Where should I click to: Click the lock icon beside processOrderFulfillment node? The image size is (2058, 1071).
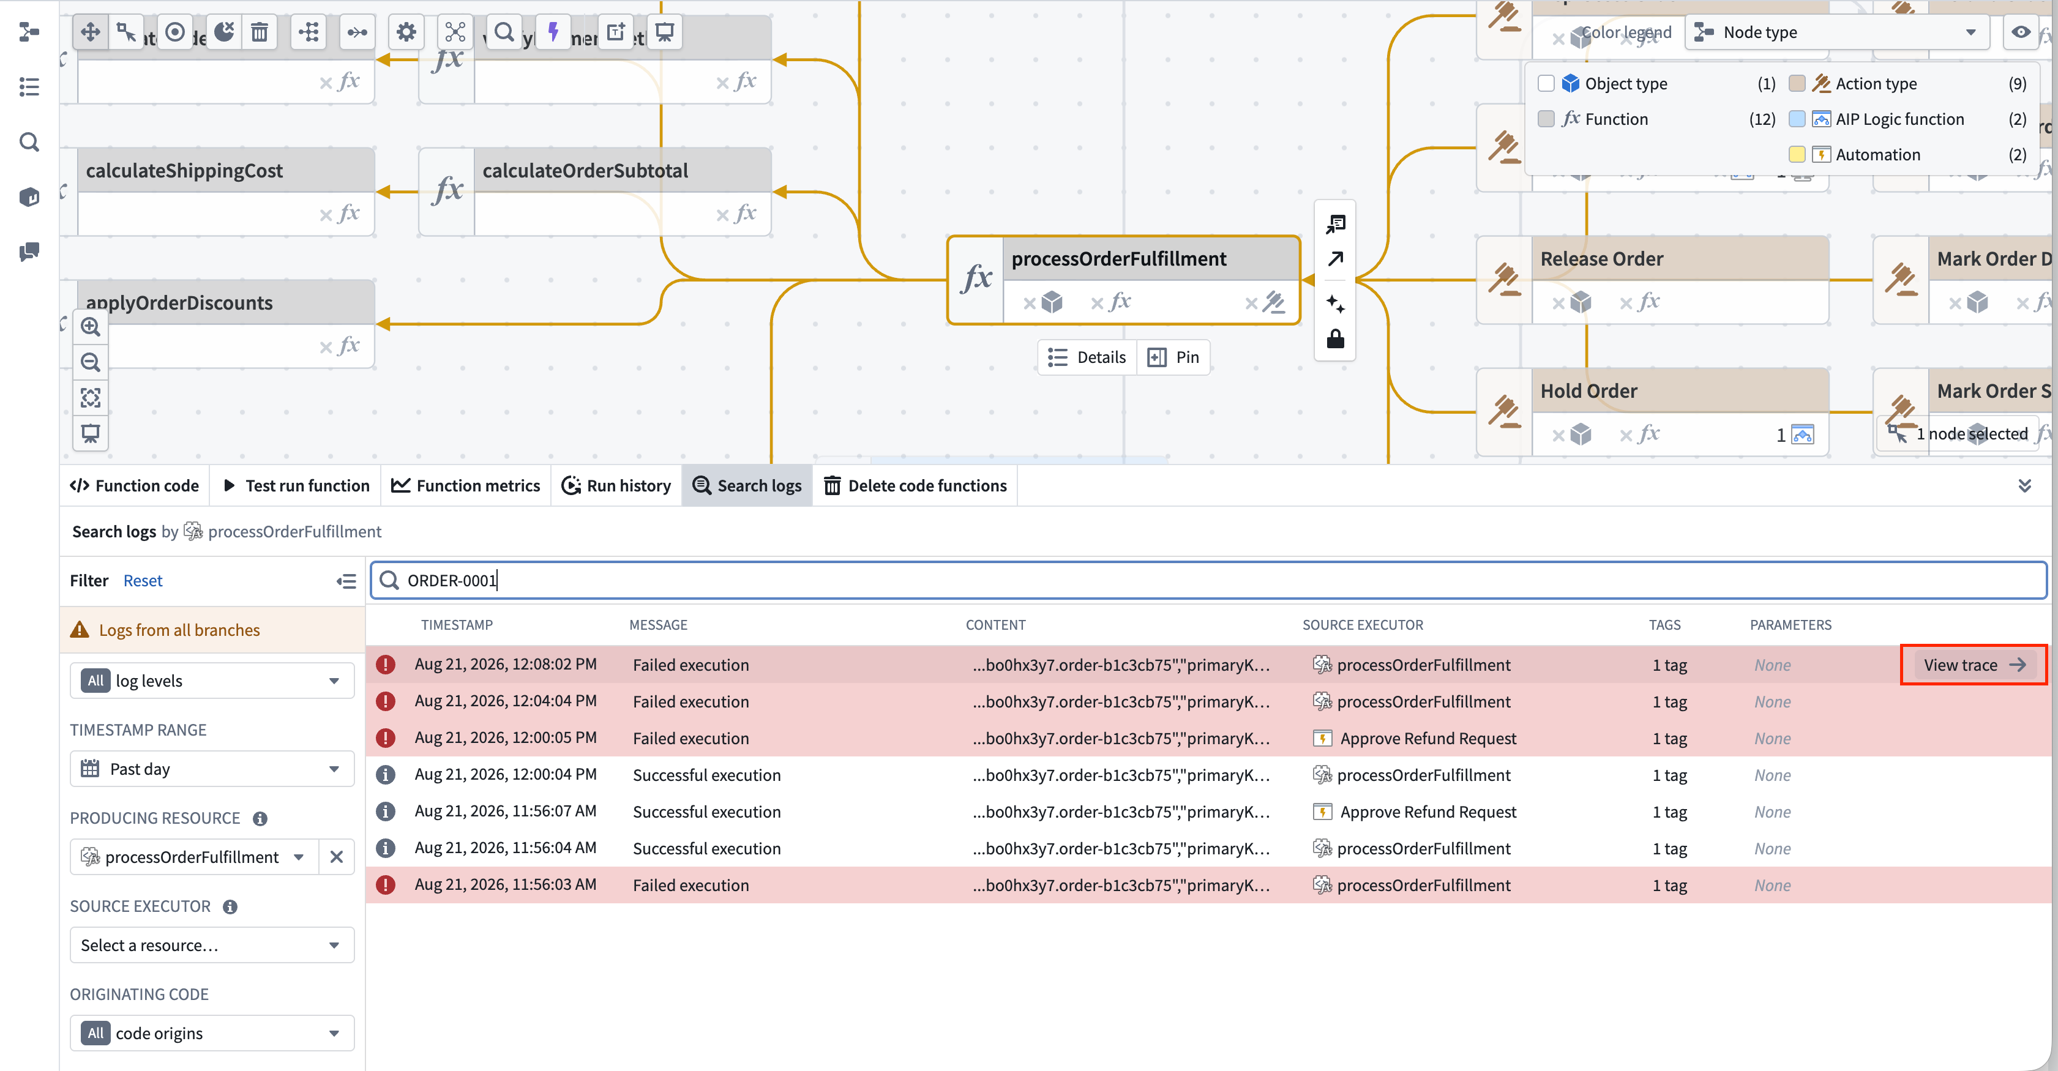1335,340
